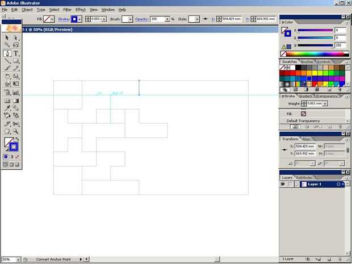The image size is (352, 264).
Task: Select the Rotate tool
Action: click(7, 76)
